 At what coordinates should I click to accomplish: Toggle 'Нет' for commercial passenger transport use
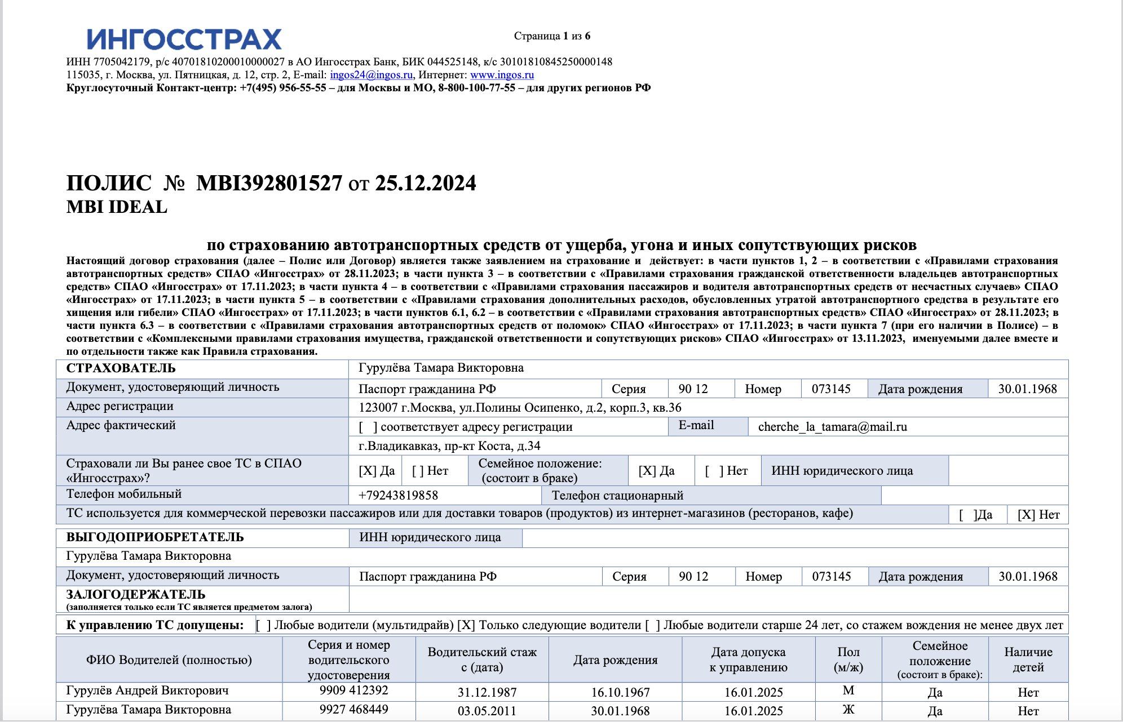pos(1026,515)
